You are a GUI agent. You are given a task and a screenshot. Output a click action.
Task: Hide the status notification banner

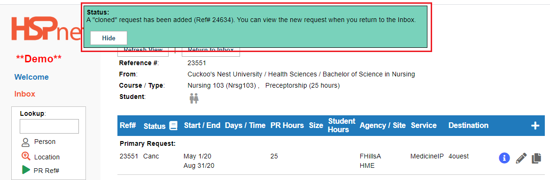(109, 38)
